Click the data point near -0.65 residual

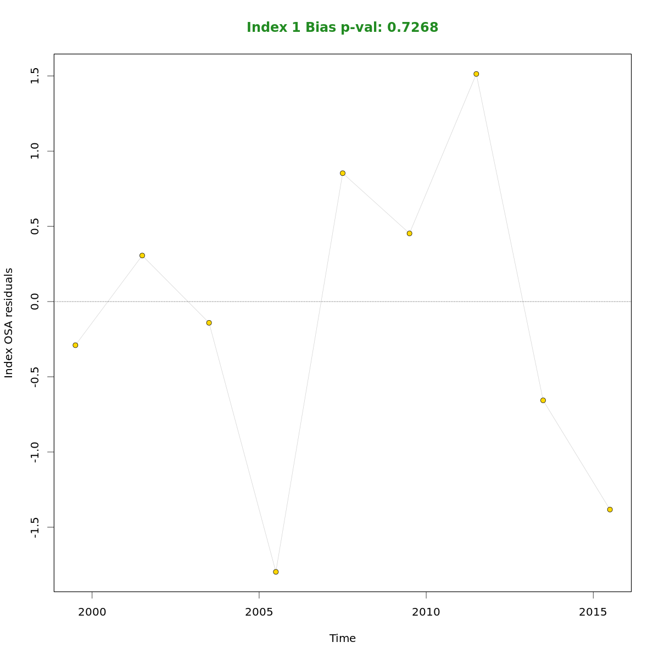point(543,400)
